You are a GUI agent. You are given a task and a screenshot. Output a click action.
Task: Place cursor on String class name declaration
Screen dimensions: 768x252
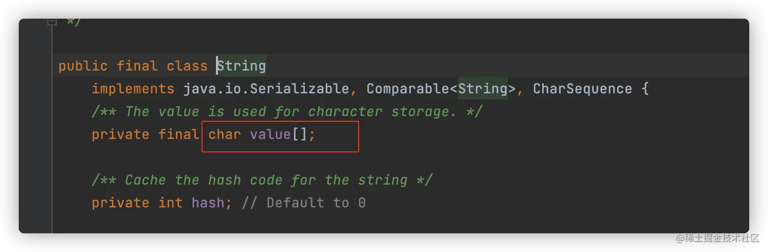tap(241, 66)
